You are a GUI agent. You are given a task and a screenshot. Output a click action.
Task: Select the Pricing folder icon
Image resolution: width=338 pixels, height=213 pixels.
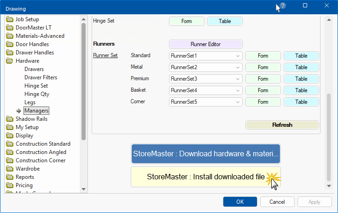10,185
